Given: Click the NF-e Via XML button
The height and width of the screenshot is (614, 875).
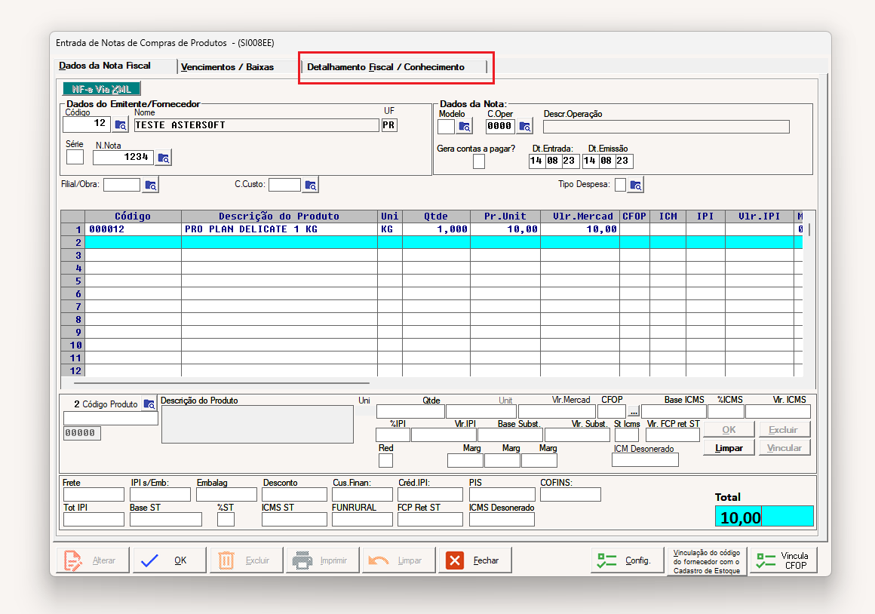Looking at the screenshot, I should (101, 89).
